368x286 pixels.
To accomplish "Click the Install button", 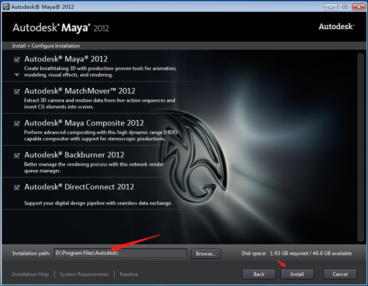I will pos(297,274).
